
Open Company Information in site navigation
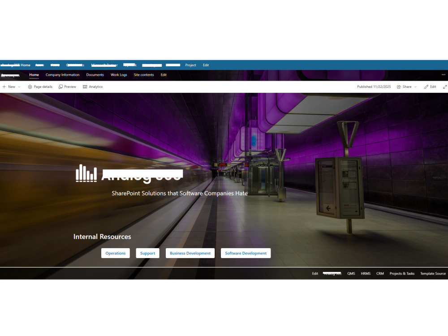pyautogui.click(x=63, y=75)
